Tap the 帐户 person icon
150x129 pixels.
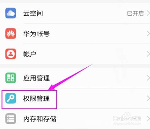click(11, 54)
